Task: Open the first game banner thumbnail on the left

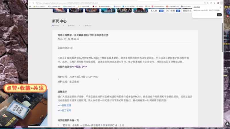Action: [60, 10]
